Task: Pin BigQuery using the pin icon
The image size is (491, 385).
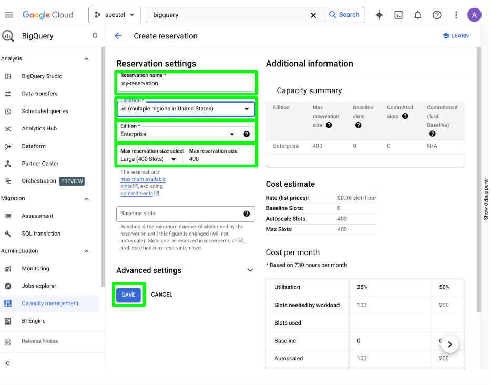Action: tap(95, 36)
